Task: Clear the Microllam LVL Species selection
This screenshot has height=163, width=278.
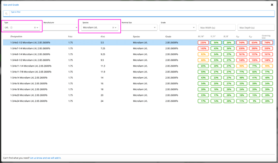Action: click(113, 28)
